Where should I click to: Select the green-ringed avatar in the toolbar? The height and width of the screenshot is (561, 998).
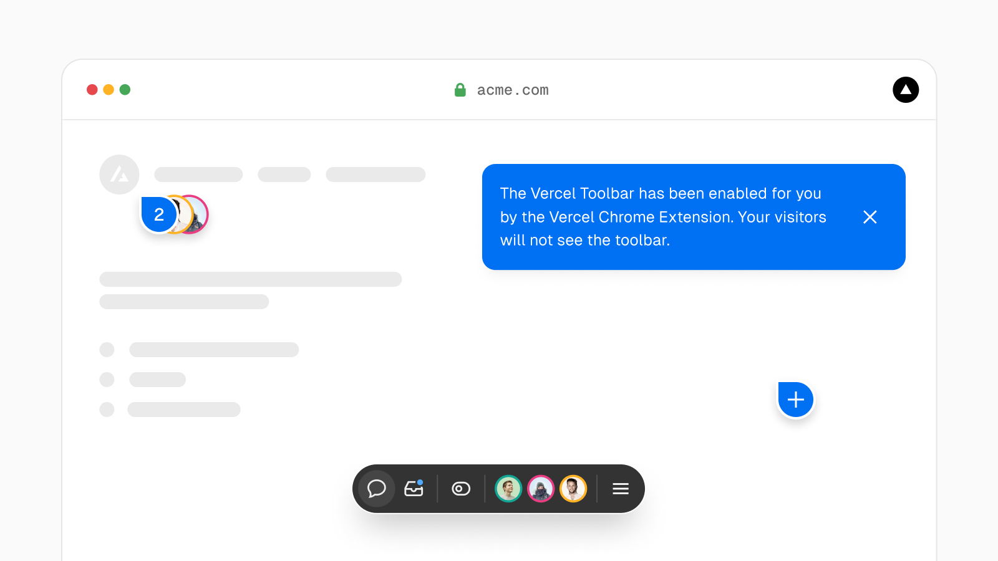(x=508, y=489)
